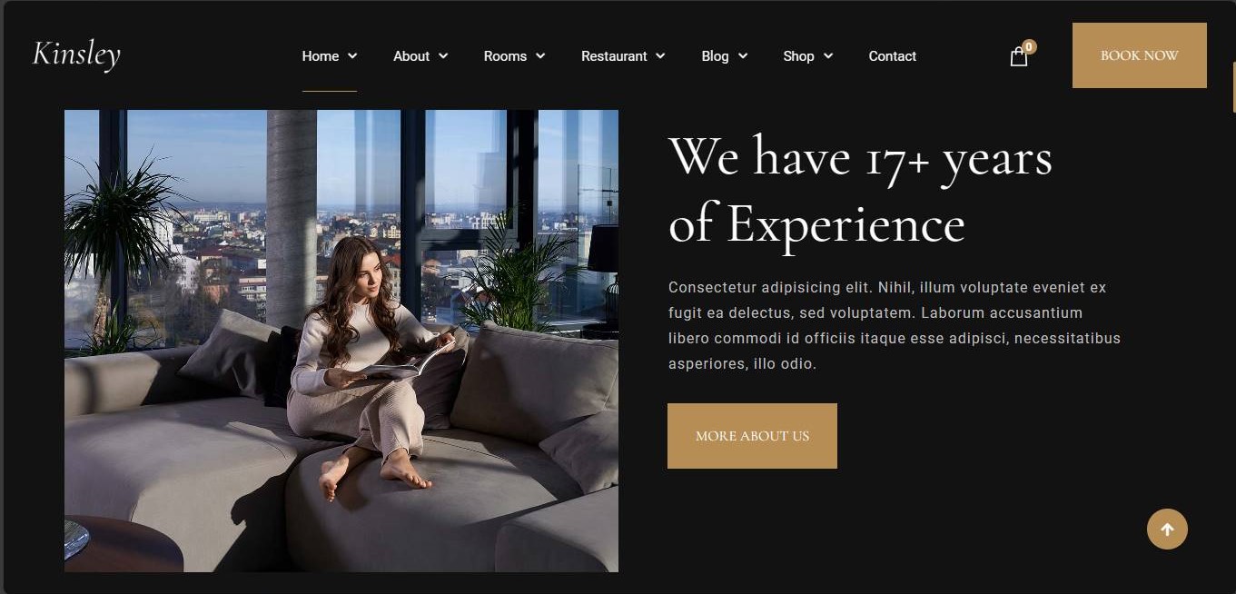Open the Rooms menu item
Image resolution: width=1236 pixels, height=594 pixels.
pyautogui.click(x=505, y=56)
